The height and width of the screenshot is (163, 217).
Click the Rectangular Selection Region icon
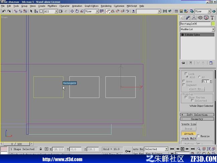coord(41,11)
